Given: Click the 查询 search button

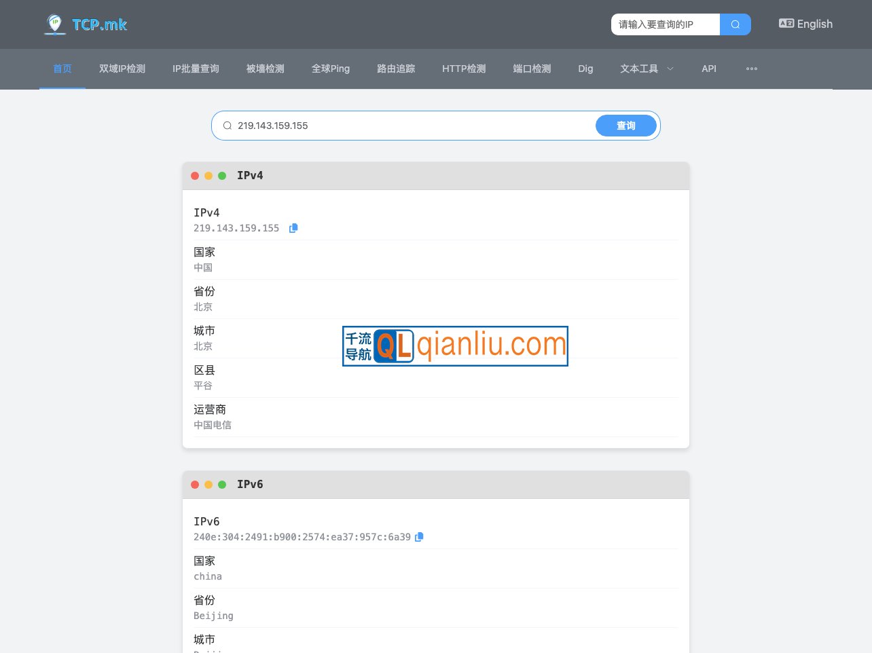Looking at the screenshot, I should click(625, 126).
